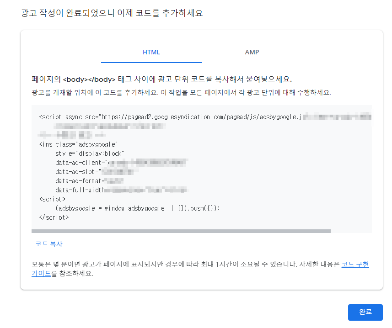Click the heading 광고 작성이 완료되었으니
The width and height of the screenshot is (392, 328).
112,13
